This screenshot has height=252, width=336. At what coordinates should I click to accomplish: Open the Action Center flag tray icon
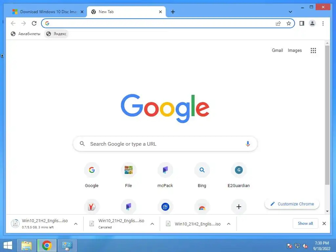[289, 246]
